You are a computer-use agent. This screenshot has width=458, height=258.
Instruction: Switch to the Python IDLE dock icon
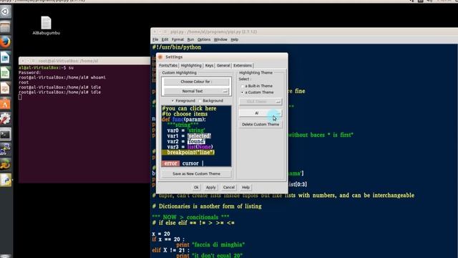tap(5, 180)
